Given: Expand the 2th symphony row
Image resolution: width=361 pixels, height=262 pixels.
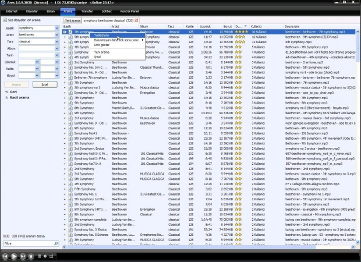Looking at the screenshot, I should [x=65, y=184].
